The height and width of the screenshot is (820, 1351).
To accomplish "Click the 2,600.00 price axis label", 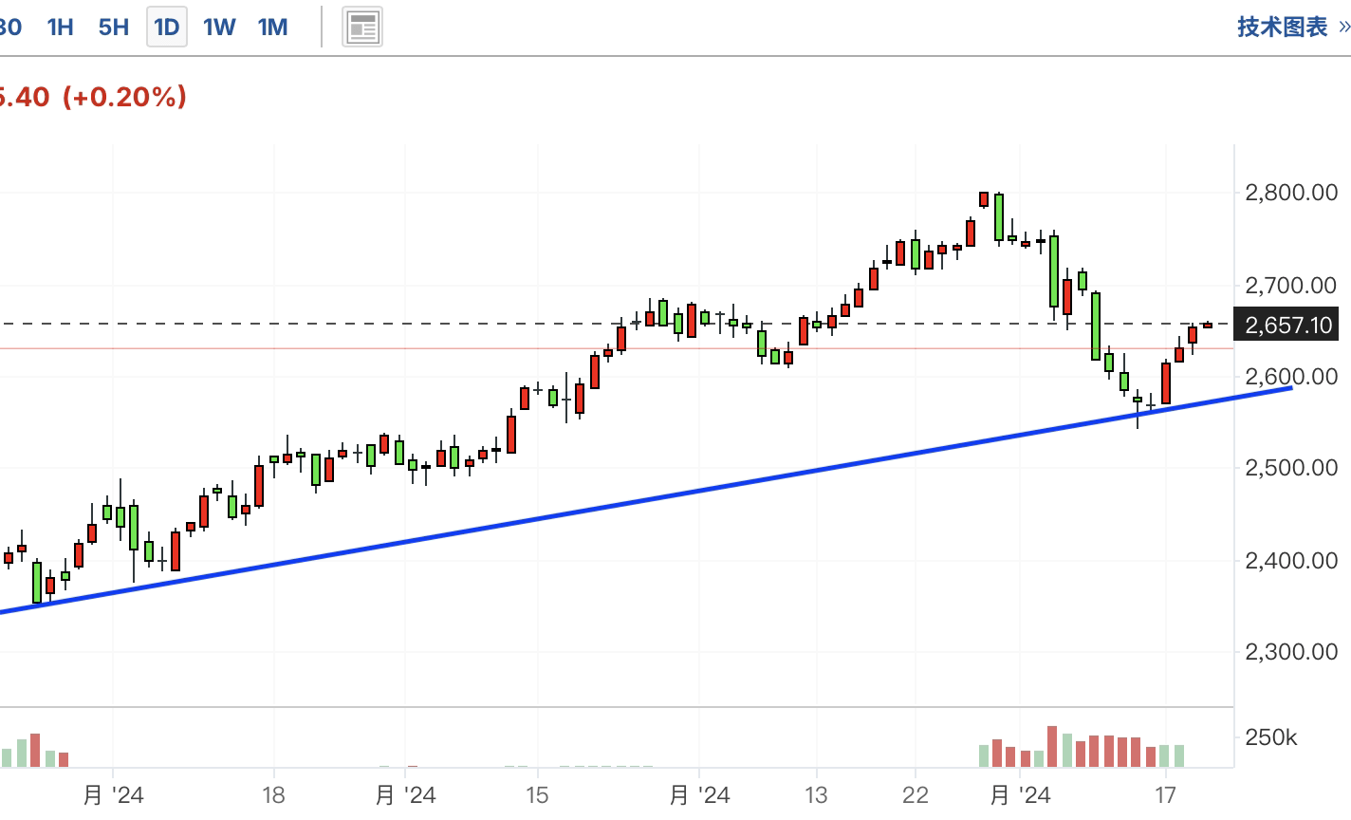I will [1291, 377].
